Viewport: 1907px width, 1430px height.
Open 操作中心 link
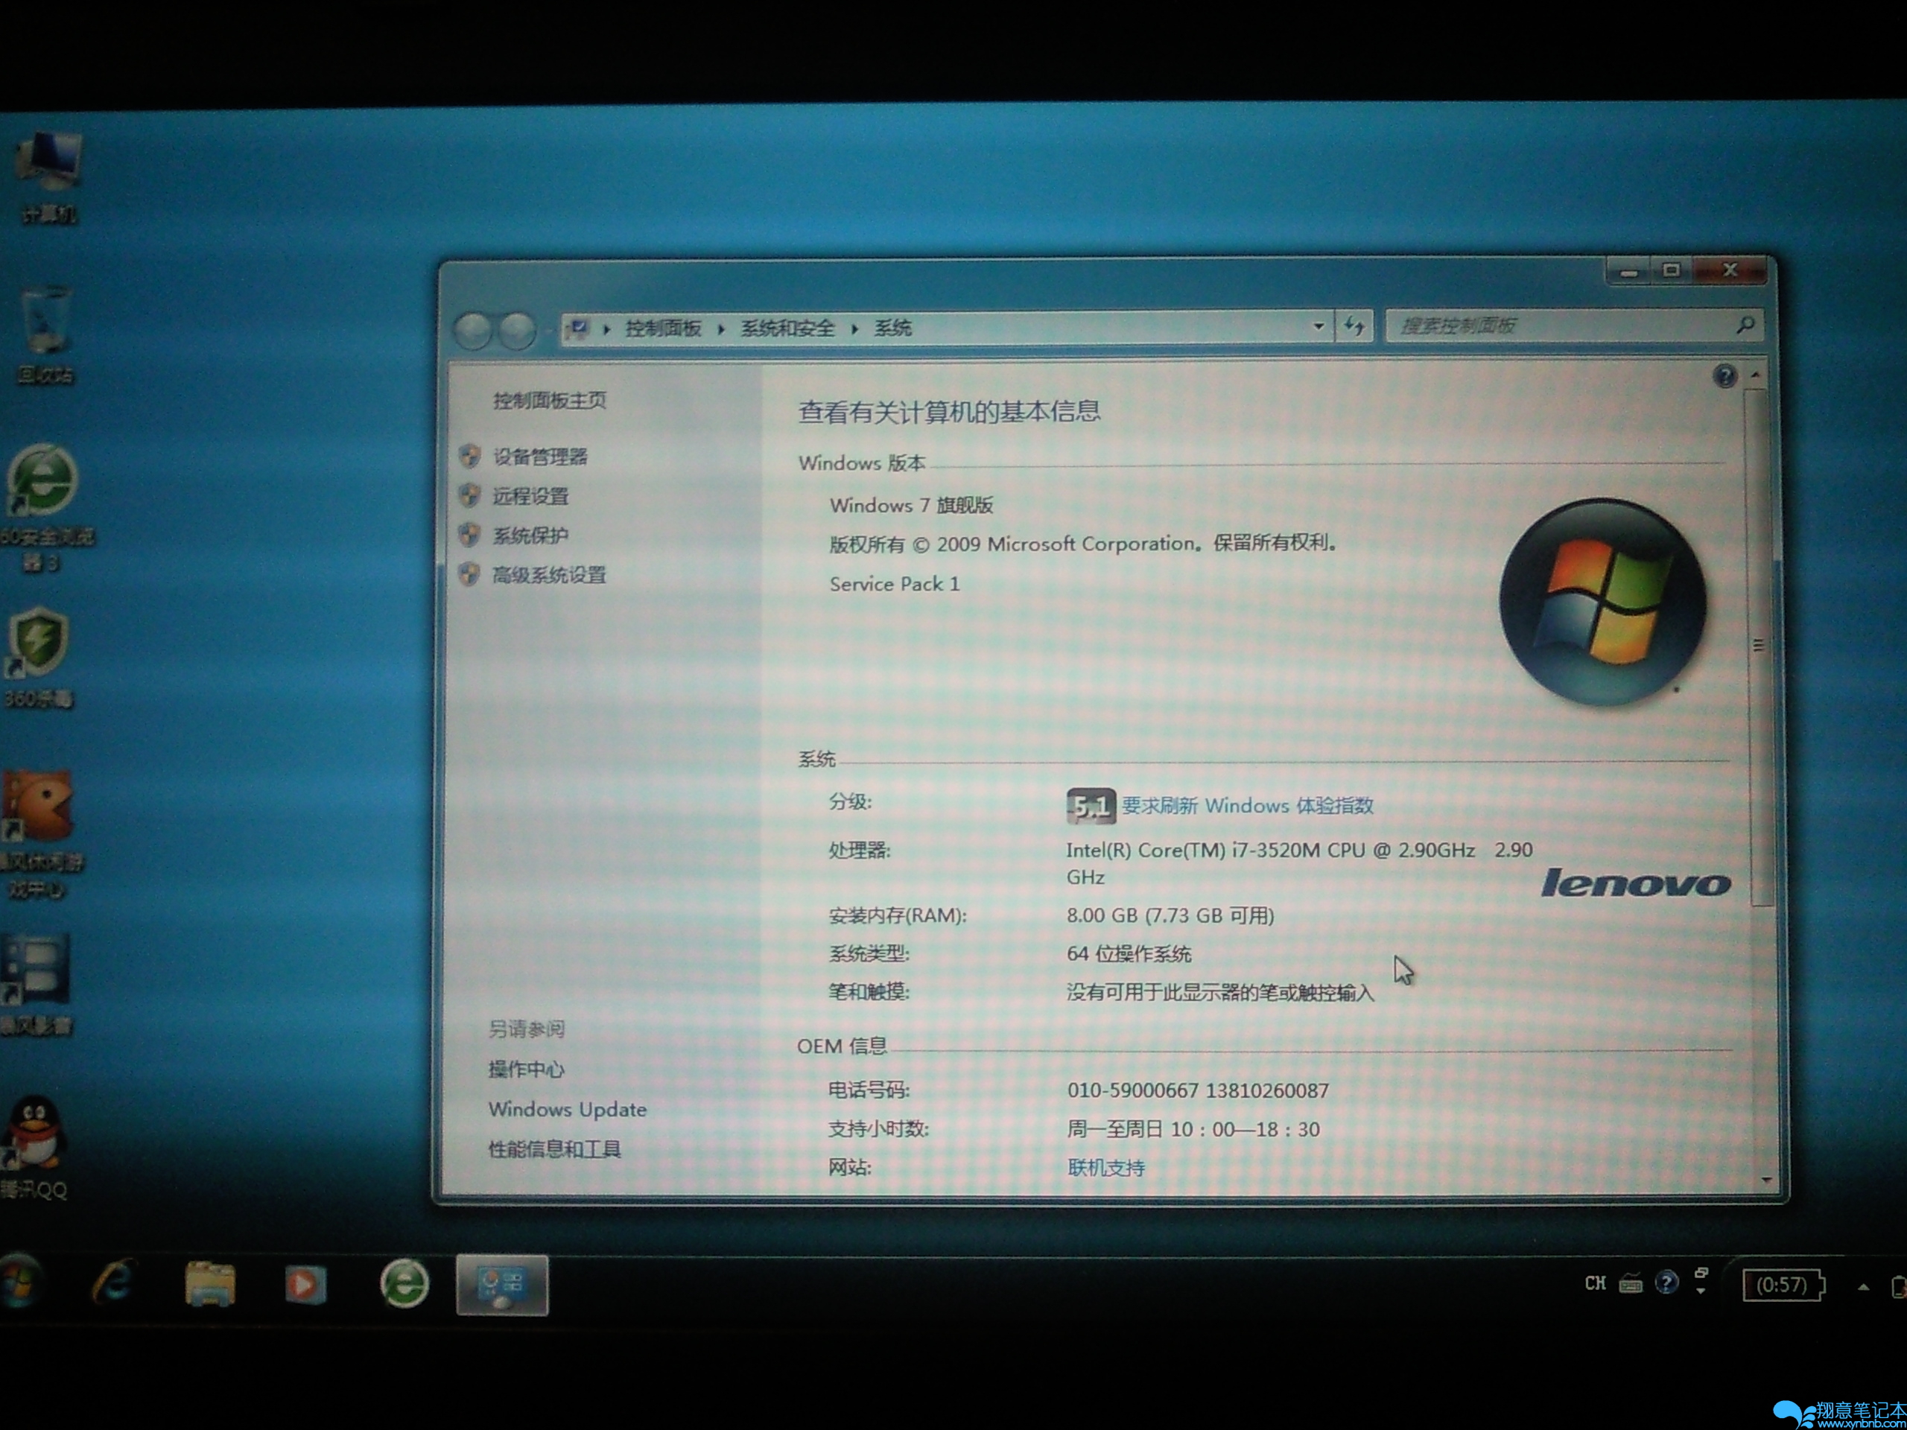[x=526, y=1070]
